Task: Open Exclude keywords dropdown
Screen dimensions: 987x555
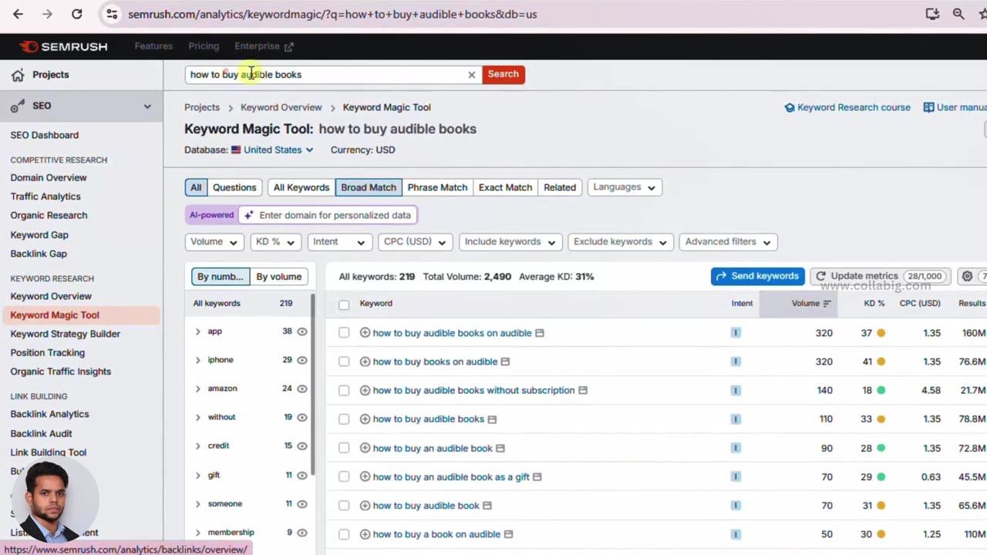Action: pyautogui.click(x=621, y=242)
